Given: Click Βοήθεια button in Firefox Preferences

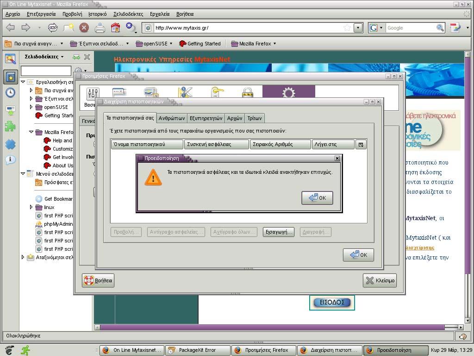Looking at the screenshot, I should click(x=98, y=280).
